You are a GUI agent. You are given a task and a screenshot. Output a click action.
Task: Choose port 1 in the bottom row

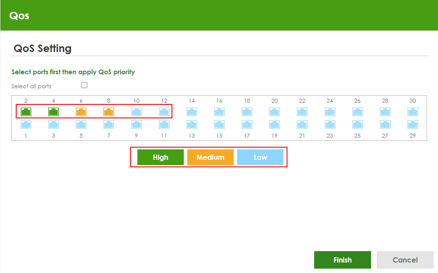26,125
